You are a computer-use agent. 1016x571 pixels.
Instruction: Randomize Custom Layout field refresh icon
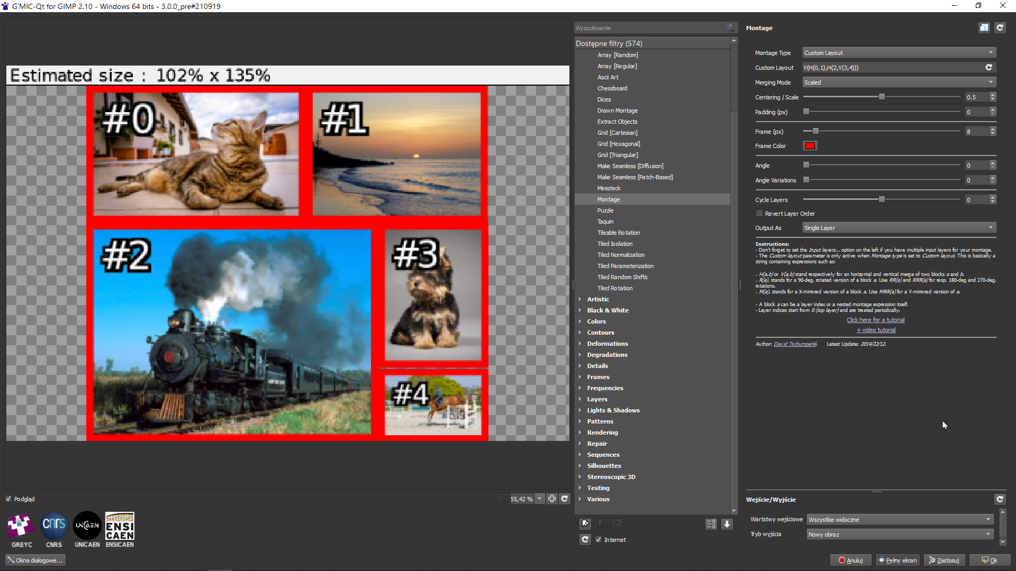pyautogui.click(x=988, y=67)
